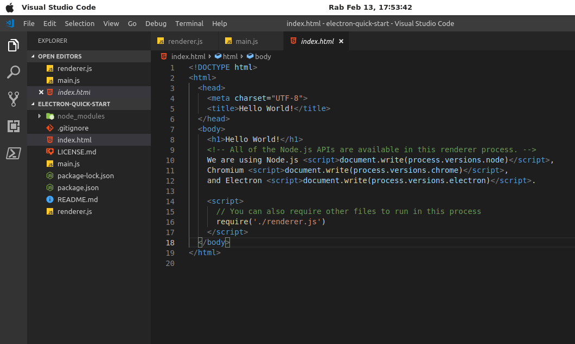The width and height of the screenshot is (575, 344).
Task: Switch to the renderer.js tab
Action: pos(184,41)
